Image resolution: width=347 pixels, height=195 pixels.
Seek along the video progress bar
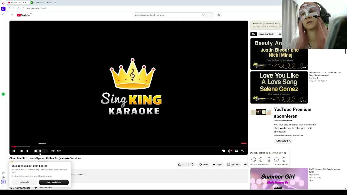(x=128, y=147)
